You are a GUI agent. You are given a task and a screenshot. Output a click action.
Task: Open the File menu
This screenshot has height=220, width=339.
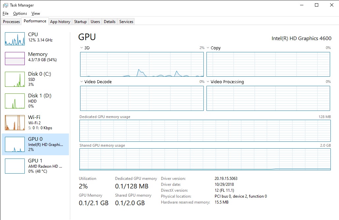coord(5,13)
